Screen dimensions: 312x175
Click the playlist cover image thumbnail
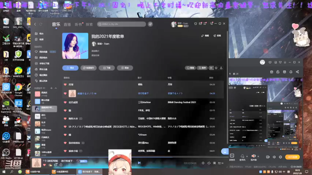click(x=75, y=46)
